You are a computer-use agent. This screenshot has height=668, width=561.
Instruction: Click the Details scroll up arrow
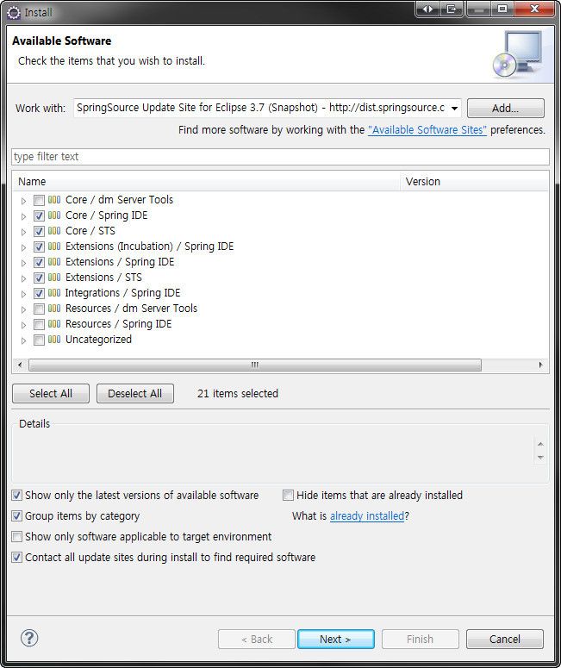tap(540, 445)
